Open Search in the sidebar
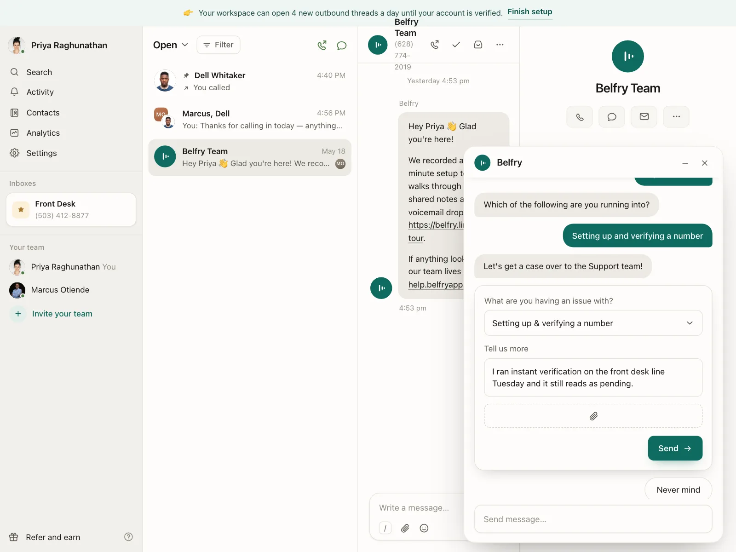 (x=39, y=72)
